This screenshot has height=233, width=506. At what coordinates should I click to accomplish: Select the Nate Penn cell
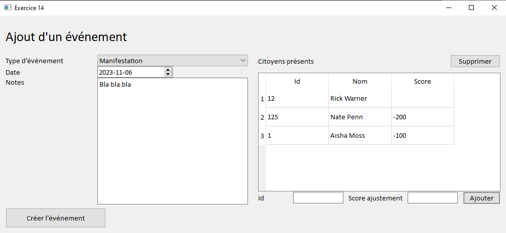360,117
